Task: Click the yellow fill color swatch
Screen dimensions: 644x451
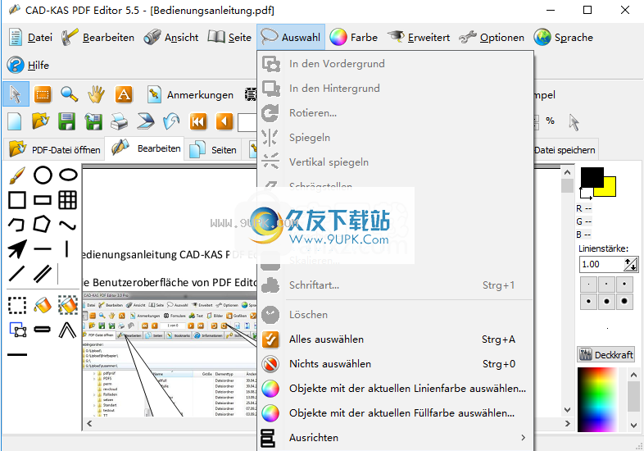Action: 609,190
